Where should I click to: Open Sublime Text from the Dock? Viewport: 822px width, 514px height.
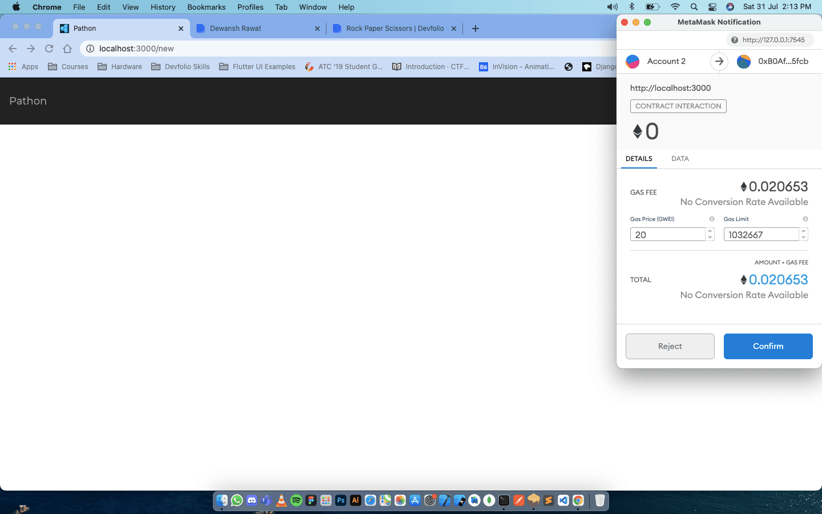[x=549, y=500]
